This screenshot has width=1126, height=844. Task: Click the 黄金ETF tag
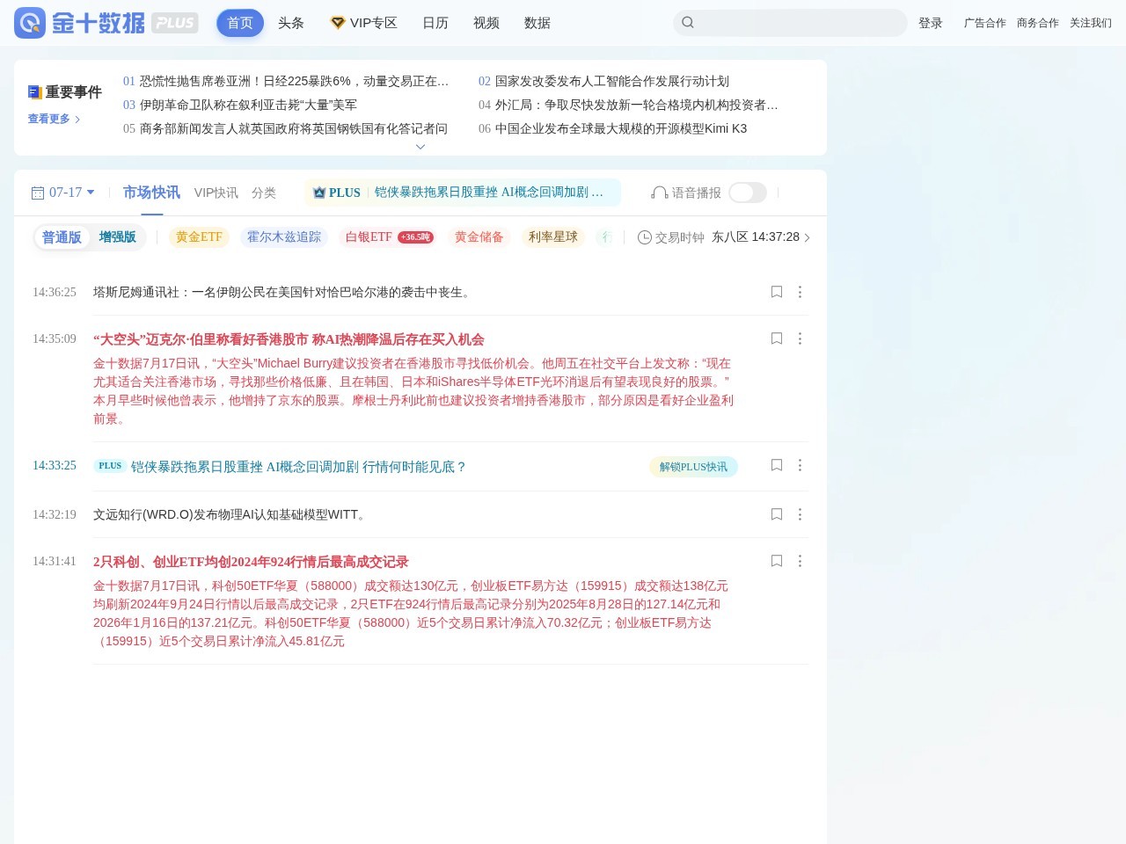pos(199,237)
